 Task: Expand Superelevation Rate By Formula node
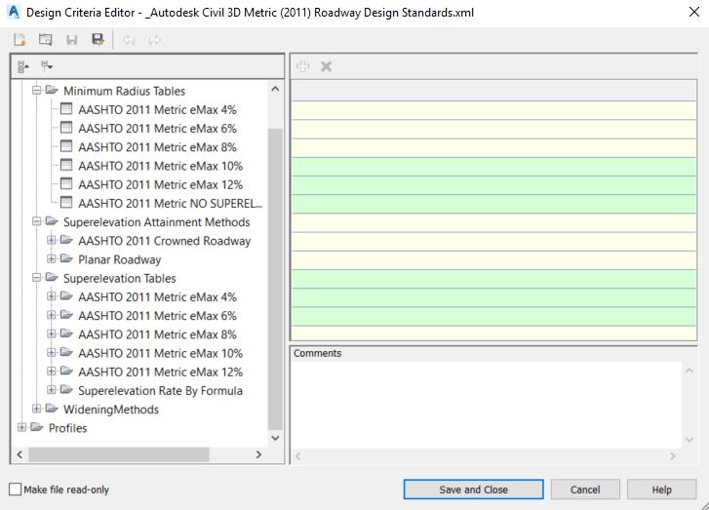coord(52,390)
